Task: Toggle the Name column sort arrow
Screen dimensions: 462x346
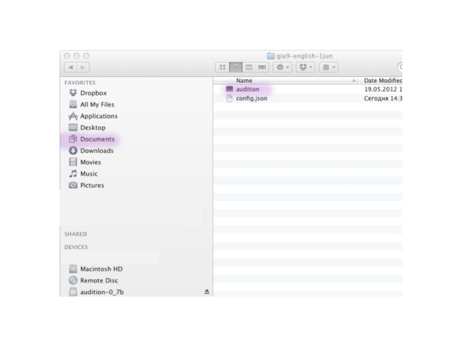Action: (353, 80)
